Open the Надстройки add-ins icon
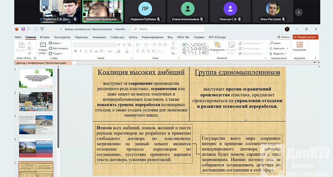333x177 pixels. [299, 45]
